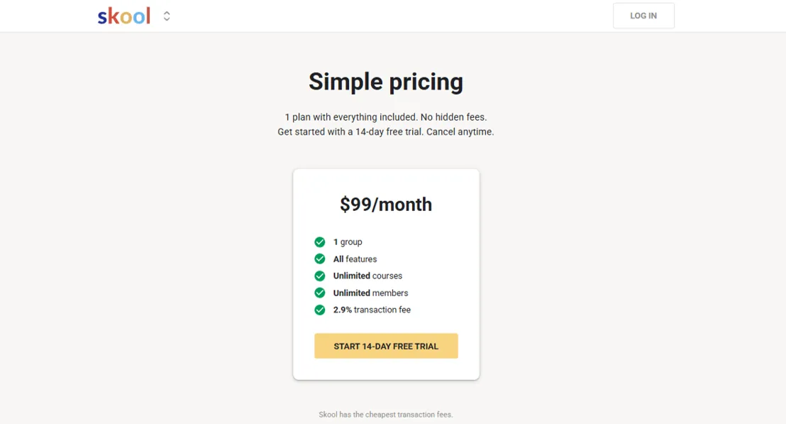Open the group switcher chevron beside skool

(167, 16)
